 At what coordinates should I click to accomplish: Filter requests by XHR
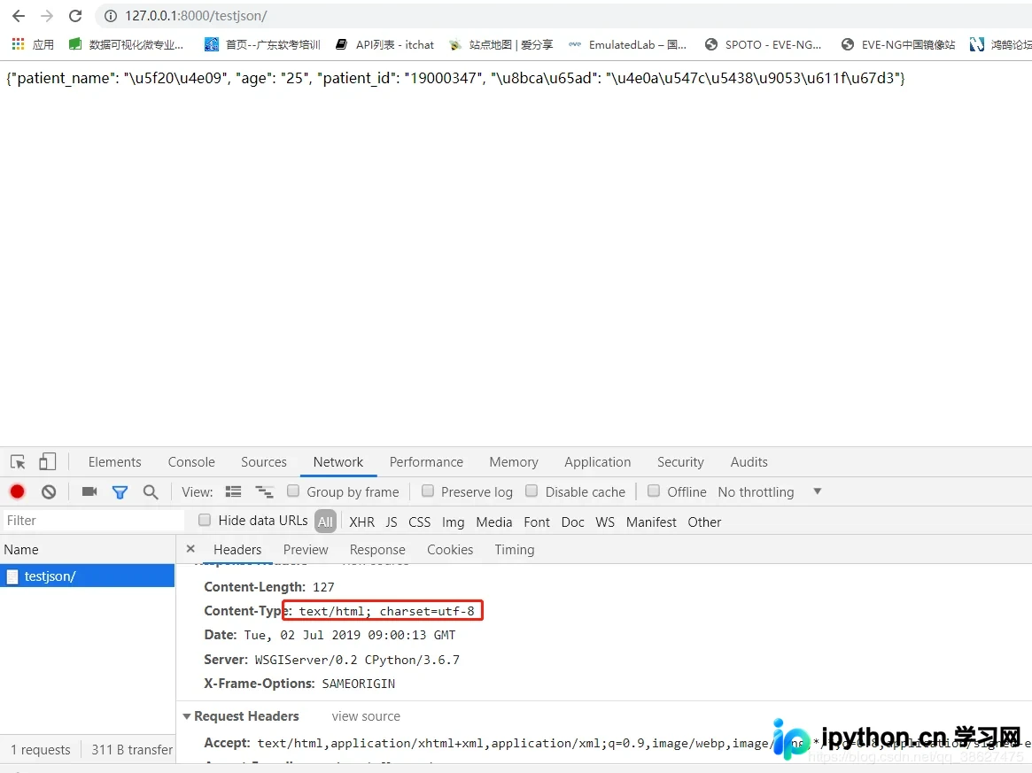tap(362, 522)
